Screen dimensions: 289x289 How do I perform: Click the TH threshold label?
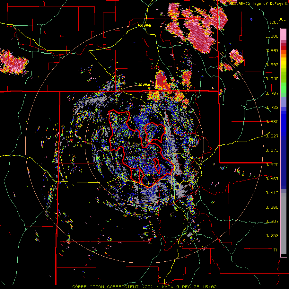click(276, 250)
